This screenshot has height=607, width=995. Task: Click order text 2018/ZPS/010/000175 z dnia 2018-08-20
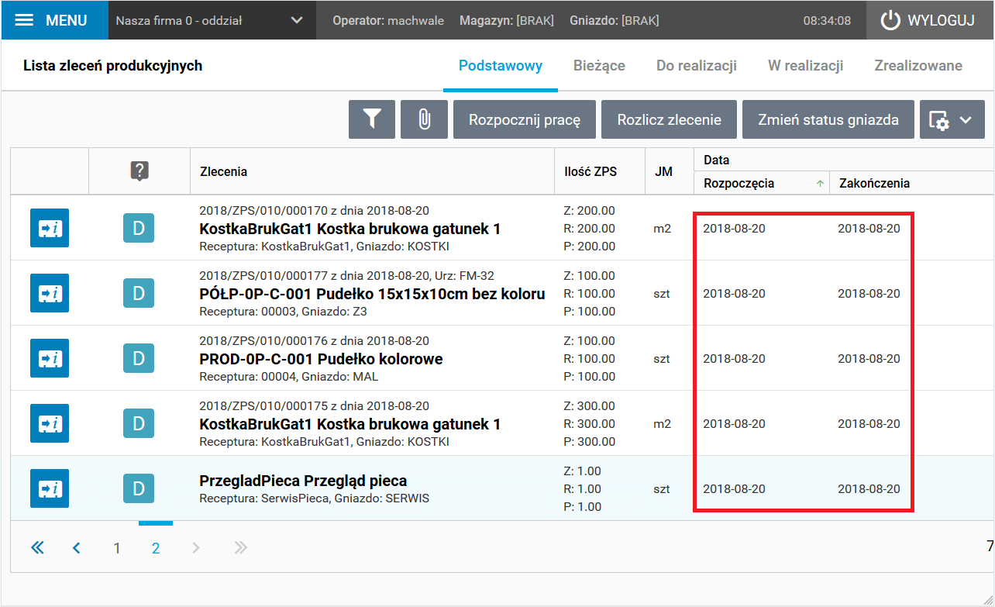pos(314,405)
